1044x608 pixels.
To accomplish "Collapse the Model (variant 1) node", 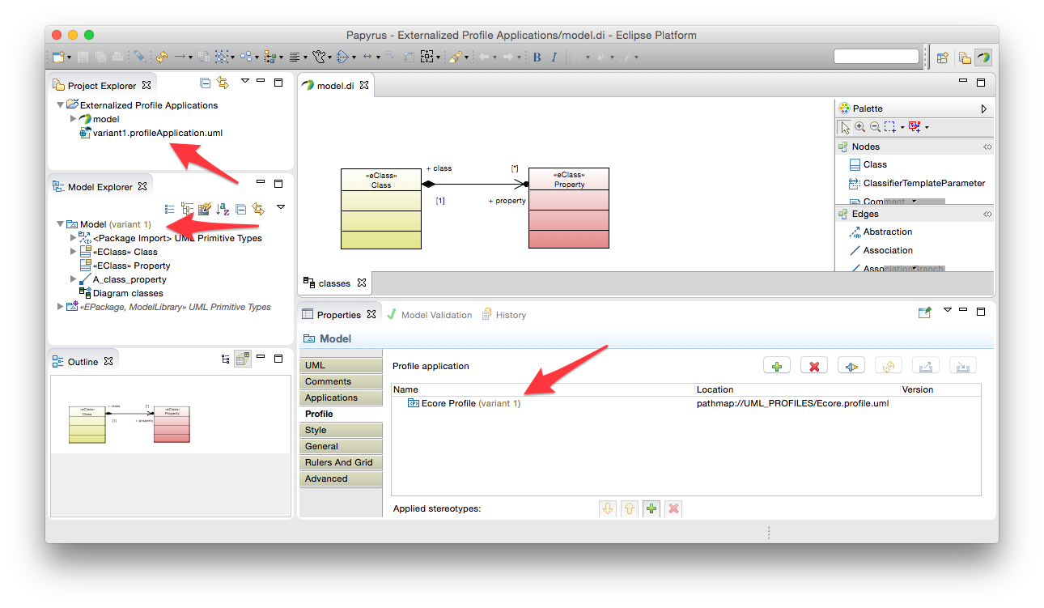I will point(61,224).
